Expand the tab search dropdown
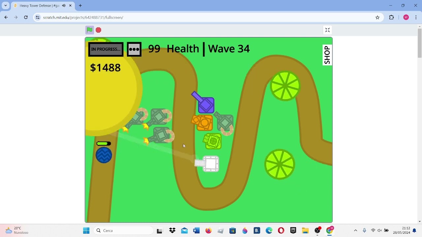Image resolution: width=422 pixels, height=237 pixels. [6, 6]
